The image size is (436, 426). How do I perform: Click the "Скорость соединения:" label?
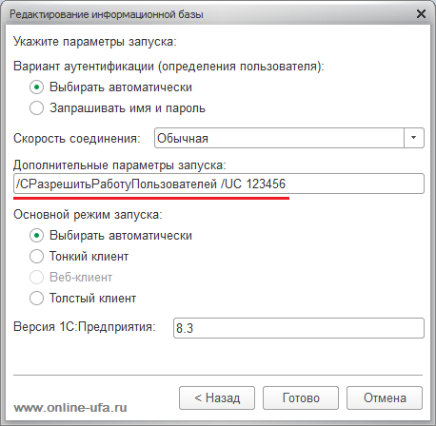[x=77, y=139]
